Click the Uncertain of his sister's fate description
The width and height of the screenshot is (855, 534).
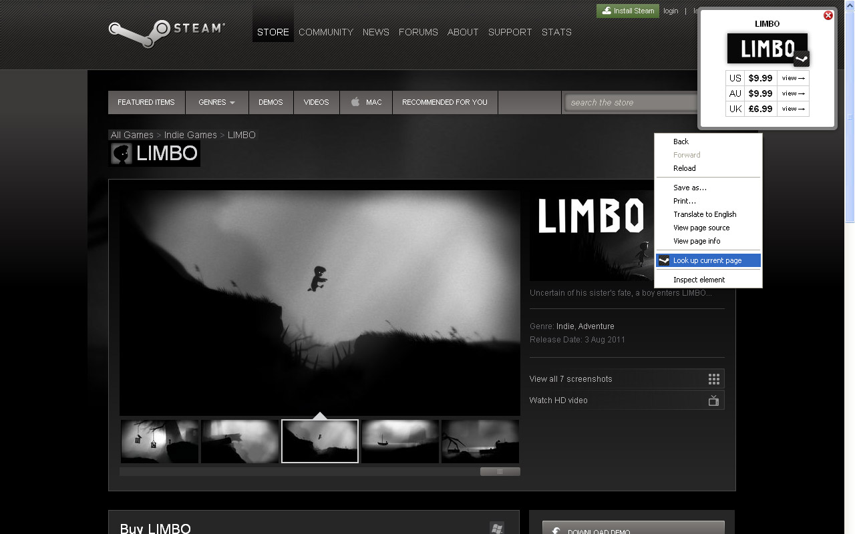[x=621, y=293]
